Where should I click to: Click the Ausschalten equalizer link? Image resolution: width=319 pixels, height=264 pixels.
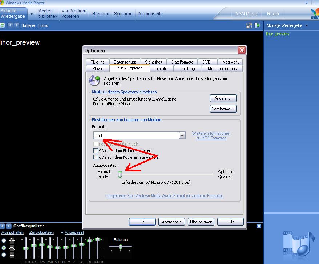(13, 232)
